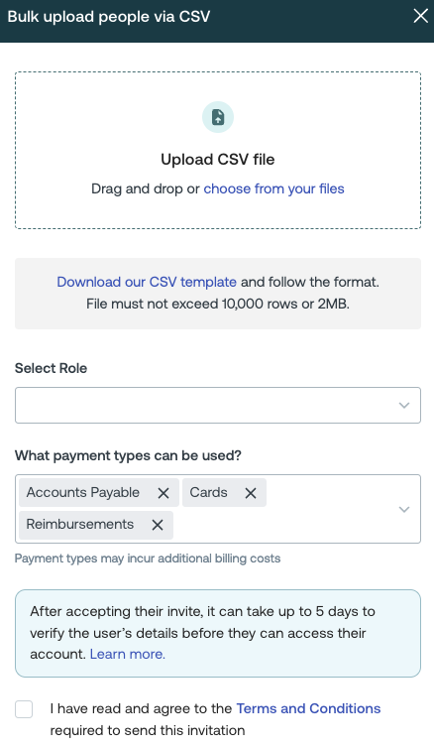Select the Cards chip label

tap(208, 493)
